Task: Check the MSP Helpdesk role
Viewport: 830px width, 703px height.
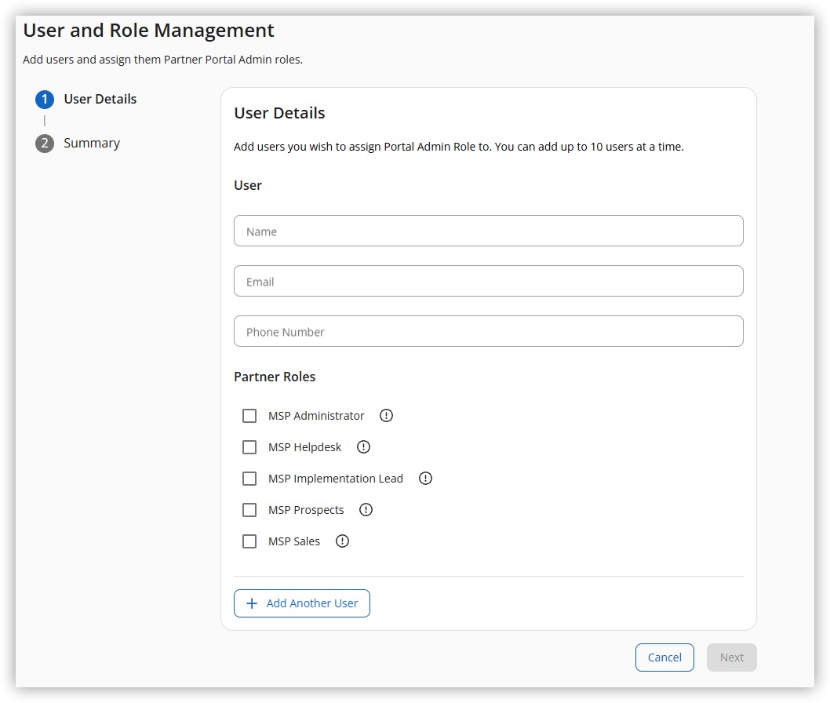Action: (x=249, y=446)
